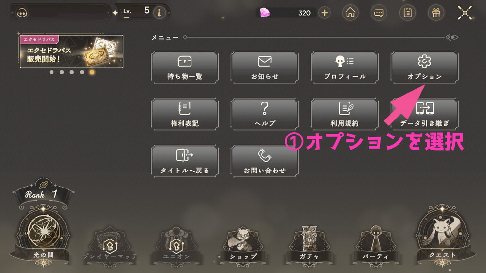Close the menu with the X icon
486x273 pixels.
[465, 13]
